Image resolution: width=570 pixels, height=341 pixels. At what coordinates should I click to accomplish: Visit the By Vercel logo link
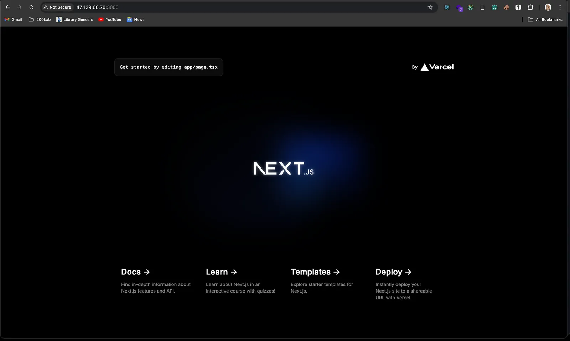pyautogui.click(x=433, y=67)
